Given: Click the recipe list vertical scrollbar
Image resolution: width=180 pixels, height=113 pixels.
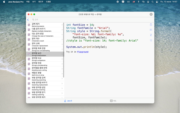Looking at the screenshot, I should (x=64, y=50).
